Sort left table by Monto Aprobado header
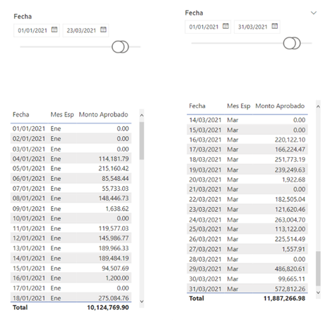The width and height of the screenshot is (334, 322). 103,114
